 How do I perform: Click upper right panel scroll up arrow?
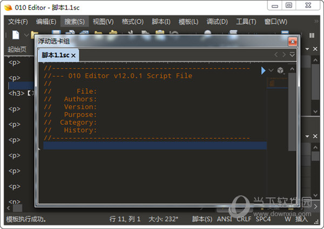coord(315,60)
